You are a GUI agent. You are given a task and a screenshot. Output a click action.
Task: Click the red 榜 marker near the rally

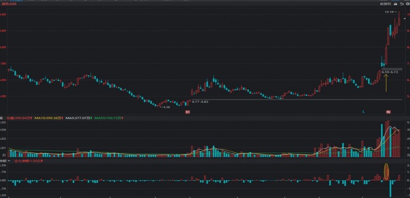(x=388, y=112)
